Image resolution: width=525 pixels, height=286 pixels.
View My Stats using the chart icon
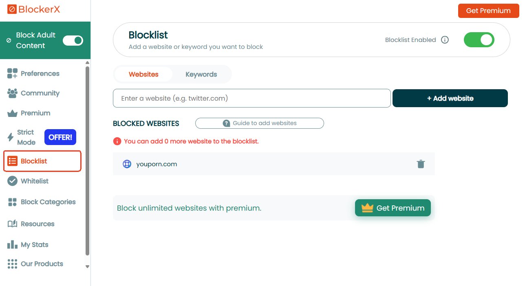pos(12,244)
